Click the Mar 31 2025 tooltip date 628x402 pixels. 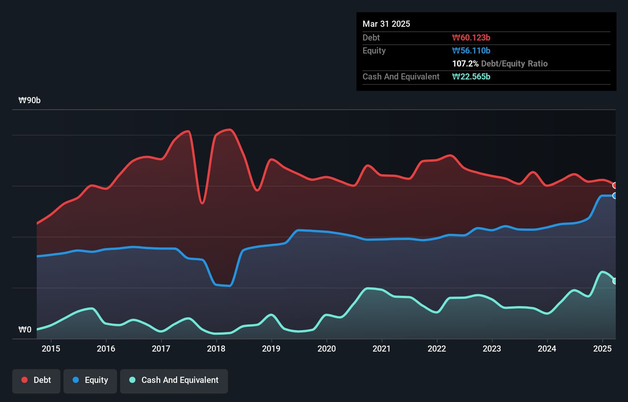386,24
